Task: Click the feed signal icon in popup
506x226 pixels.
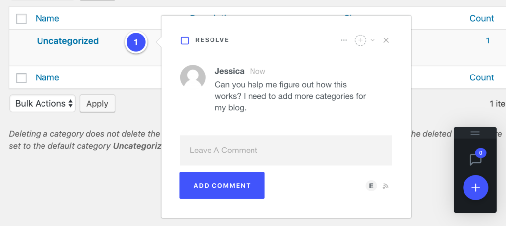Action: pyautogui.click(x=386, y=186)
